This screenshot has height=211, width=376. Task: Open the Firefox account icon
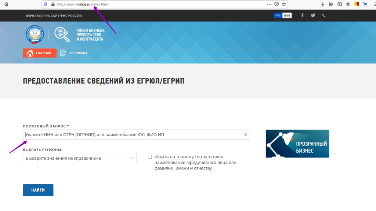point(348,4)
